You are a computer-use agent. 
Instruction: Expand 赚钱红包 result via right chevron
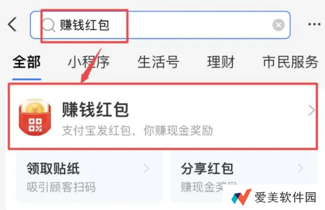311,110
